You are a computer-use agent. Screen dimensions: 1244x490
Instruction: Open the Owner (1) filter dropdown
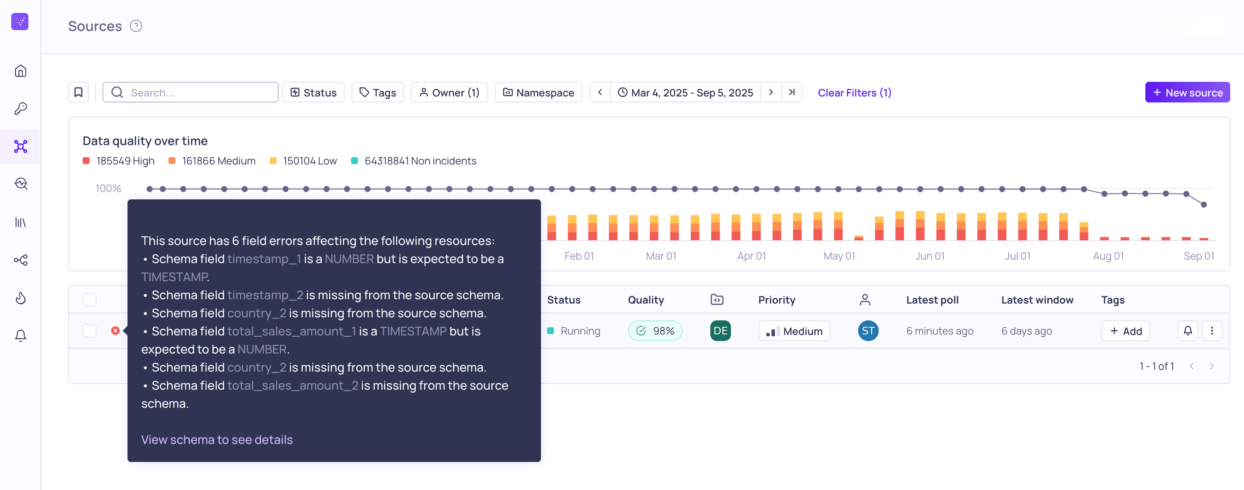tap(449, 92)
